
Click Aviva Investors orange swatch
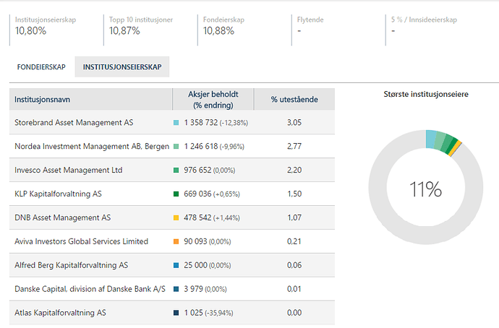point(176,241)
